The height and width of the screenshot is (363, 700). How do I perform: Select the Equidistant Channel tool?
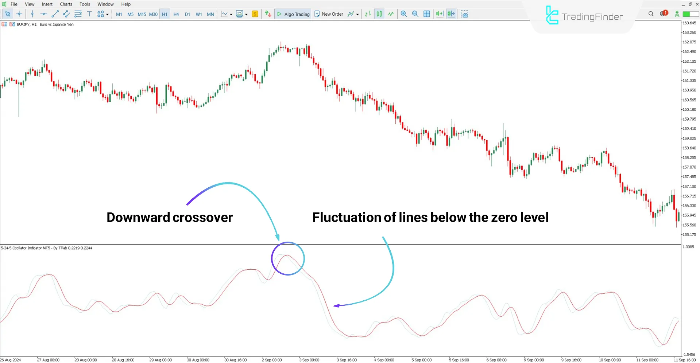pos(66,14)
